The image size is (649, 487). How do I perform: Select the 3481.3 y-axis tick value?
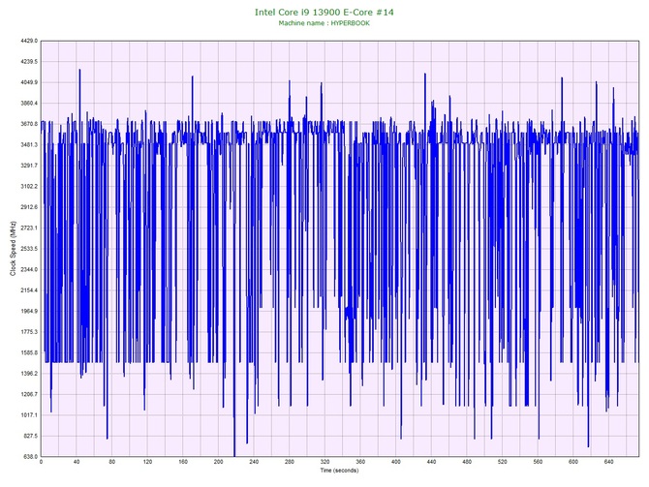pos(28,145)
